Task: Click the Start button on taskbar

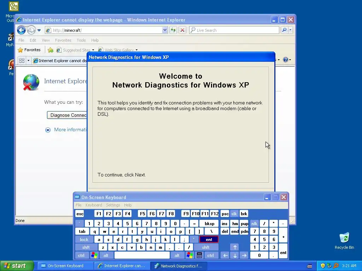Action: pos(17,266)
